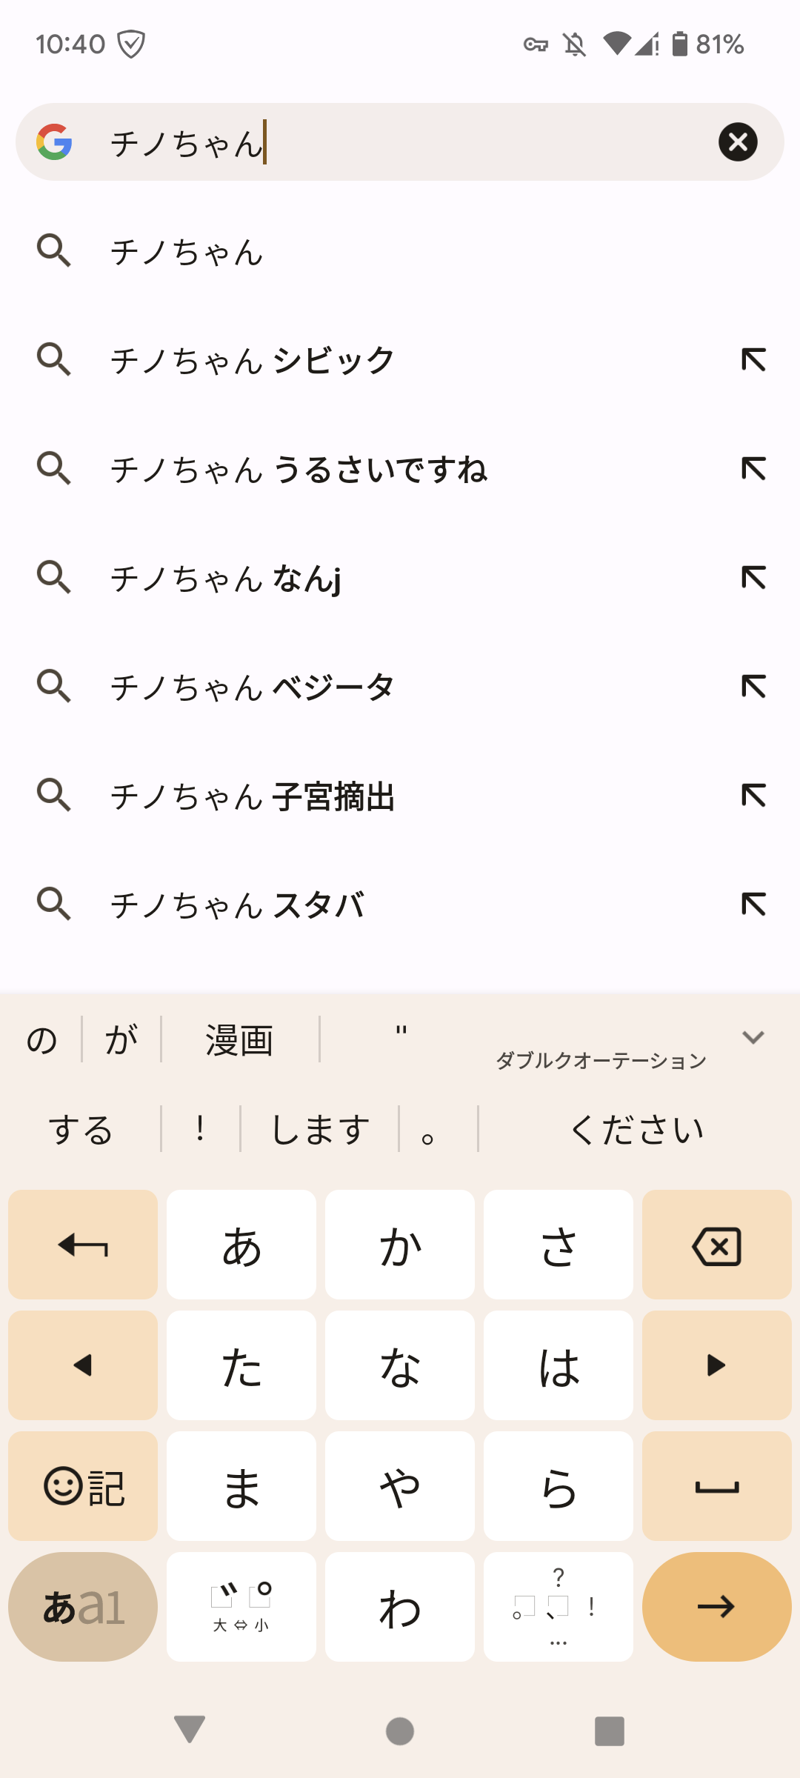
Task: Choose the '漫画' word candidate
Action: [239, 1040]
